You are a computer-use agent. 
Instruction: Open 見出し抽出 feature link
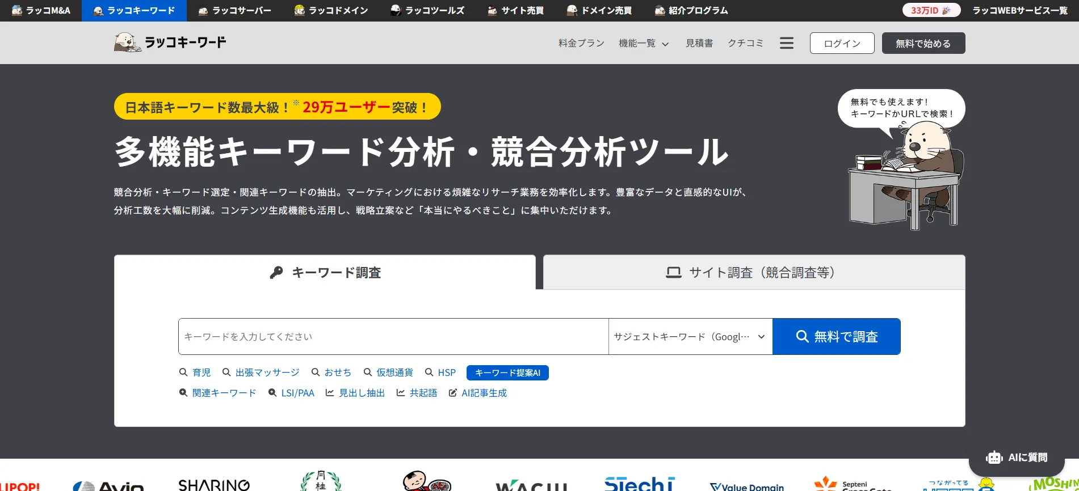coord(355,393)
